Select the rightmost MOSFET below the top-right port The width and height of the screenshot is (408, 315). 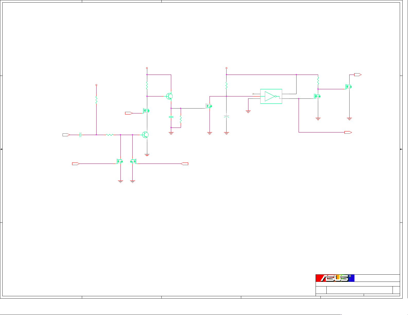coord(349,87)
